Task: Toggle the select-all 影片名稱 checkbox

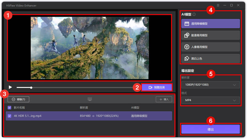Action: coord(10,108)
